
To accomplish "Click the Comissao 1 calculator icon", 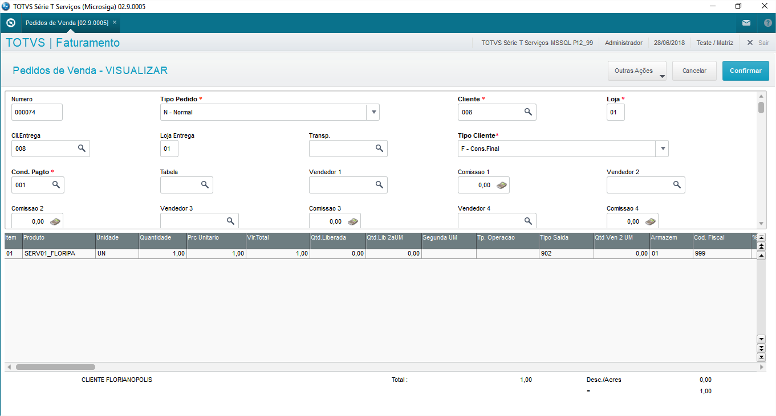I will 501,185.
